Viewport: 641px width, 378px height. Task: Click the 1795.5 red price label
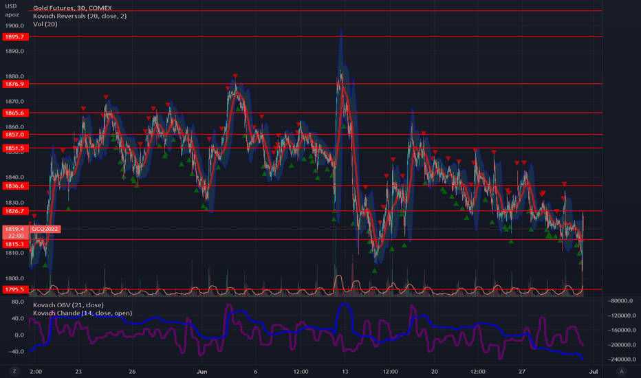[x=15, y=289]
